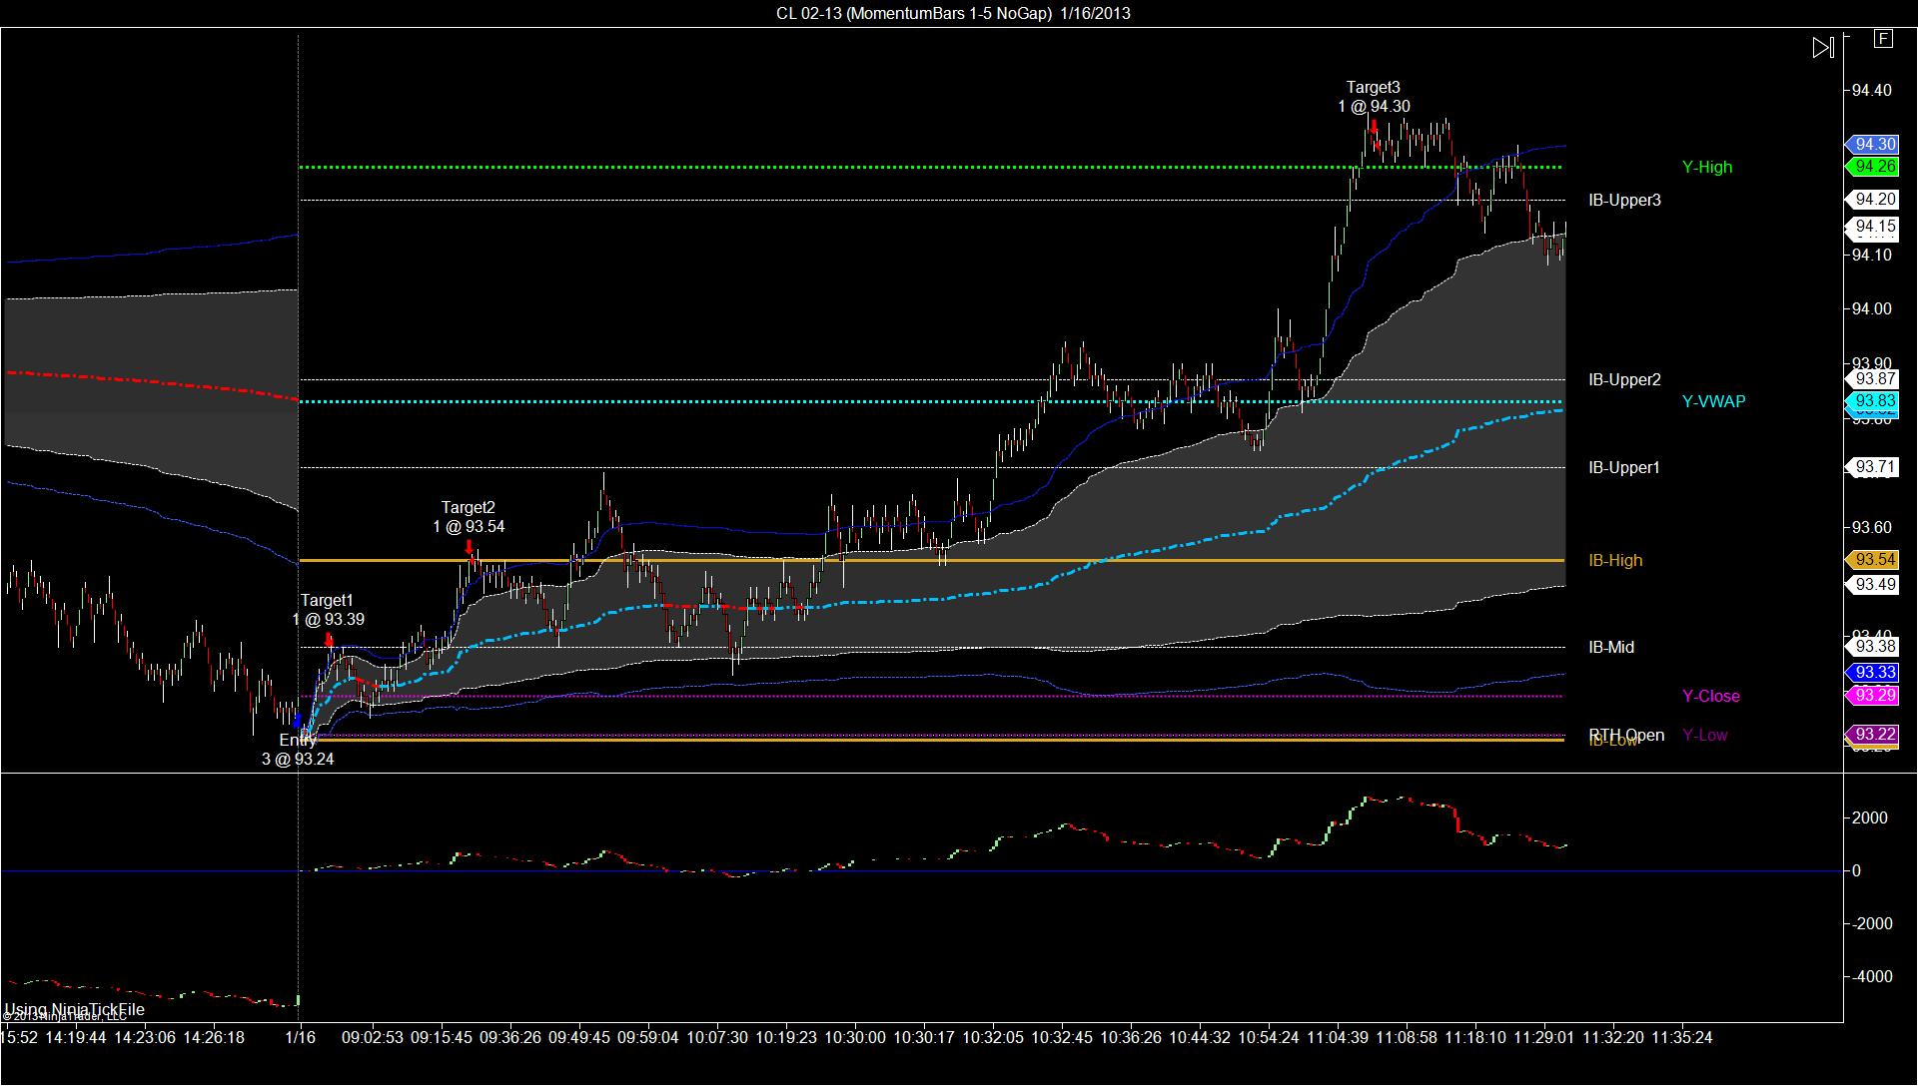Select the IB-Mid level label
The width and height of the screenshot is (1918, 1086).
[x=1611, y=647]
